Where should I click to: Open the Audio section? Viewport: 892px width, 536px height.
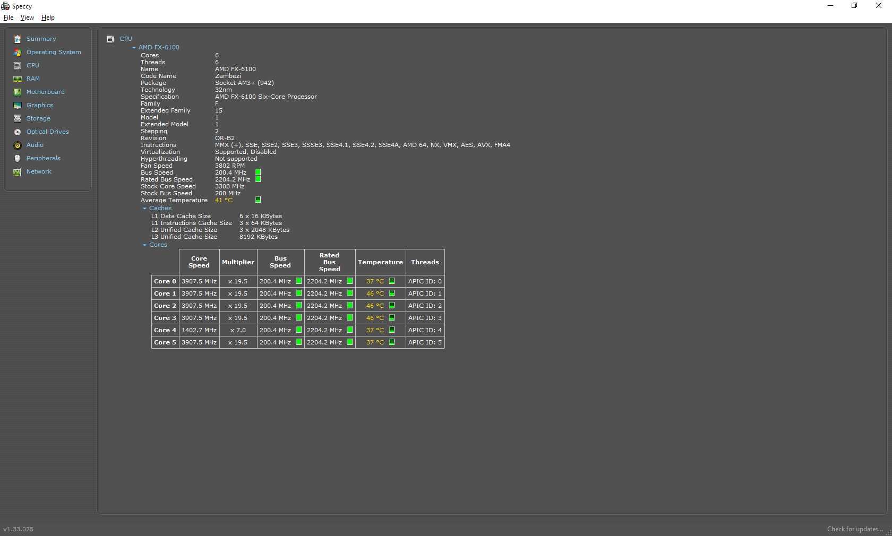35,145
